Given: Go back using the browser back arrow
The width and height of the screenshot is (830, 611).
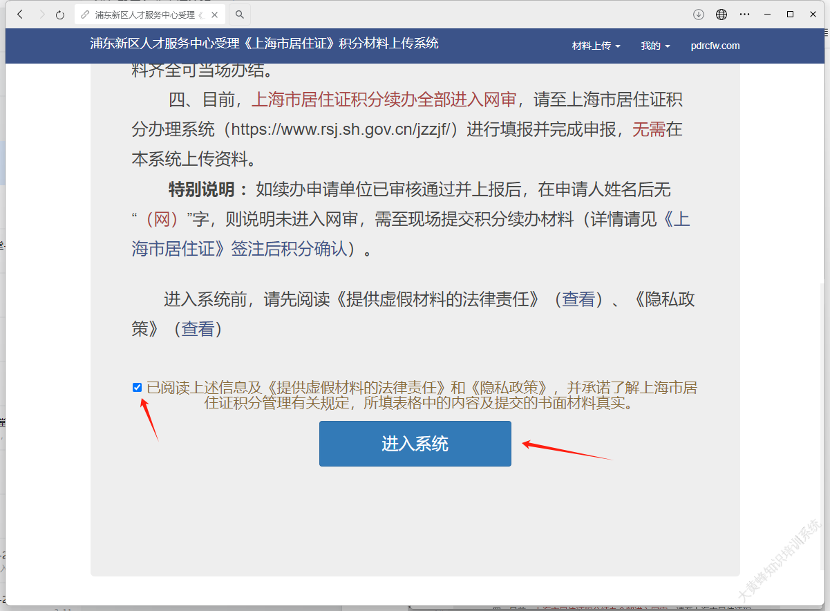Looking at the screenshot, I should click(20, 15).
